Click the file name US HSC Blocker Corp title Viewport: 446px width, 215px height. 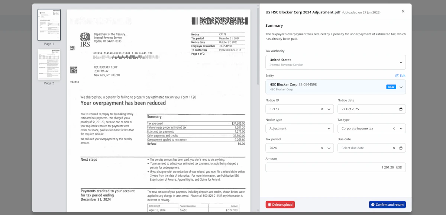(x=303, y=12)
